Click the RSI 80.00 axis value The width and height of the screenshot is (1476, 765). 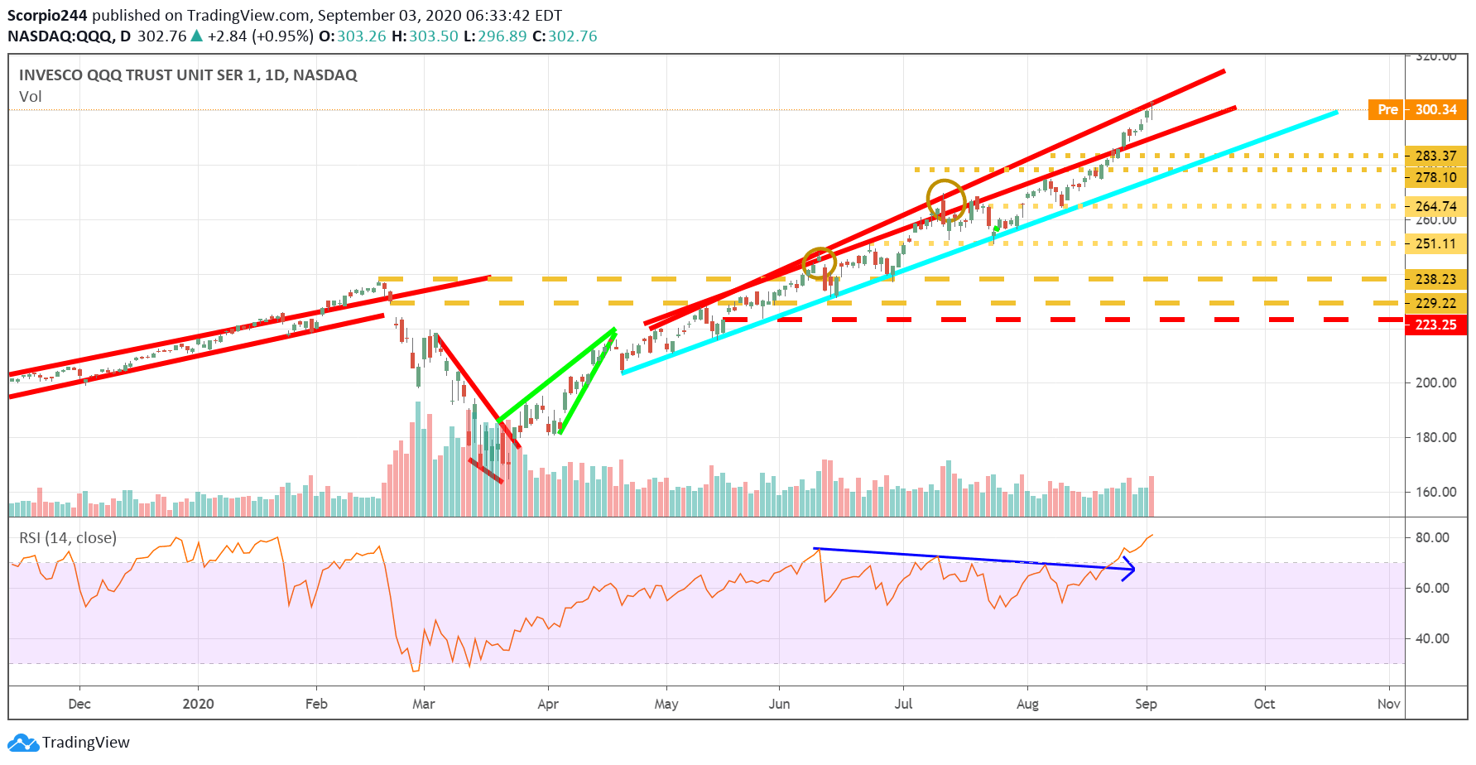click(x=1432, y=537)
